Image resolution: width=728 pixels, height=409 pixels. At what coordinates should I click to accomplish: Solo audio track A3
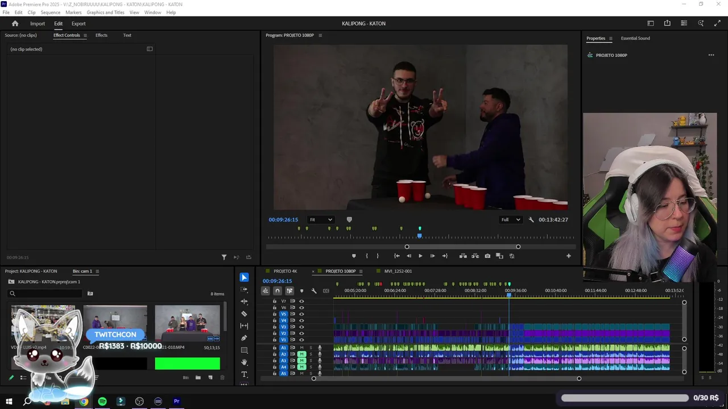click(x=311, y=361)
